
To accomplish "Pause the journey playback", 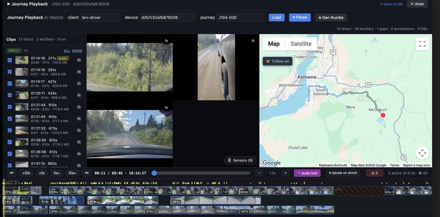I will click(300, 17).
